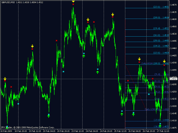Click the 20 Feb 04:15 time axis label
Screen dimensions: 178x133
[x=49, y=131]
